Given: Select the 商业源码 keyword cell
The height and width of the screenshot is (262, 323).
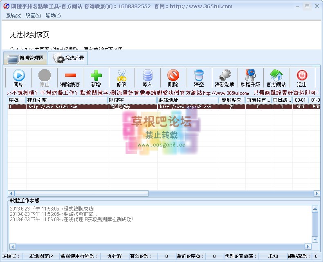Looking at the screenshot, I should pos(132,107).
